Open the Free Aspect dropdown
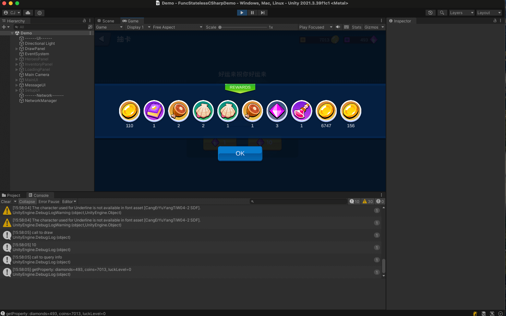Viewport: 506px width, 316px height. click(x=177, y=27)
